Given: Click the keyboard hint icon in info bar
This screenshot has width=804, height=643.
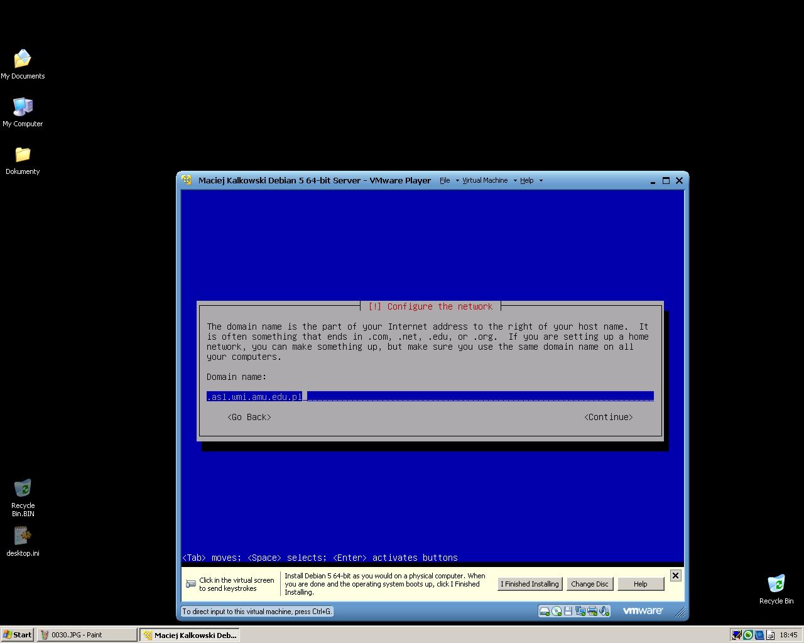Looking at the screenshot, I should click(191, 584).
